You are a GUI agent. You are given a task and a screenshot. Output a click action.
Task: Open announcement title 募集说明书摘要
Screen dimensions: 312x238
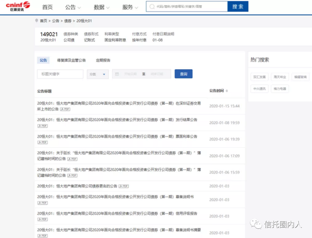pyautogui.click(x=119, y=230)
